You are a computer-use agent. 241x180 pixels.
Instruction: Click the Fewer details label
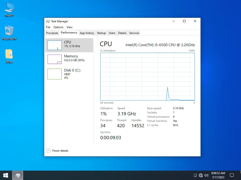click(60, 150)
